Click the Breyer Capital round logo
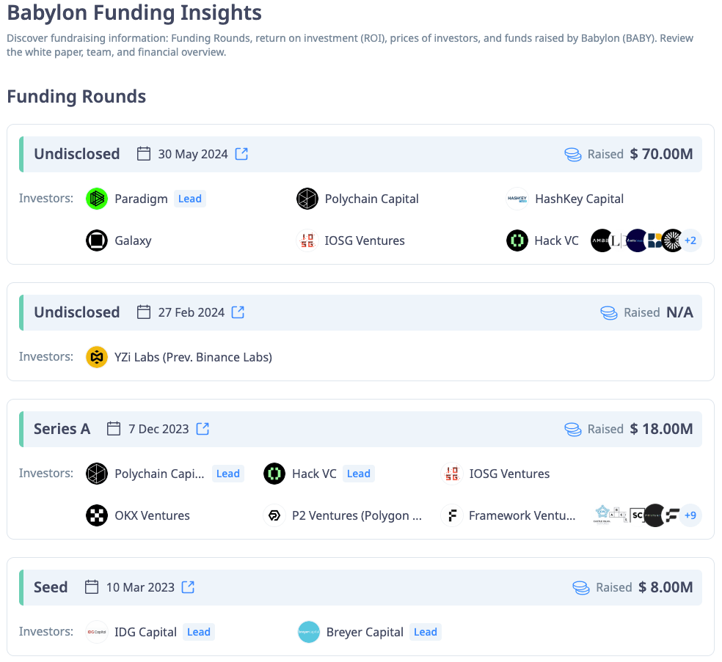This screenshot has width=722, height=662. click(309, 631)
